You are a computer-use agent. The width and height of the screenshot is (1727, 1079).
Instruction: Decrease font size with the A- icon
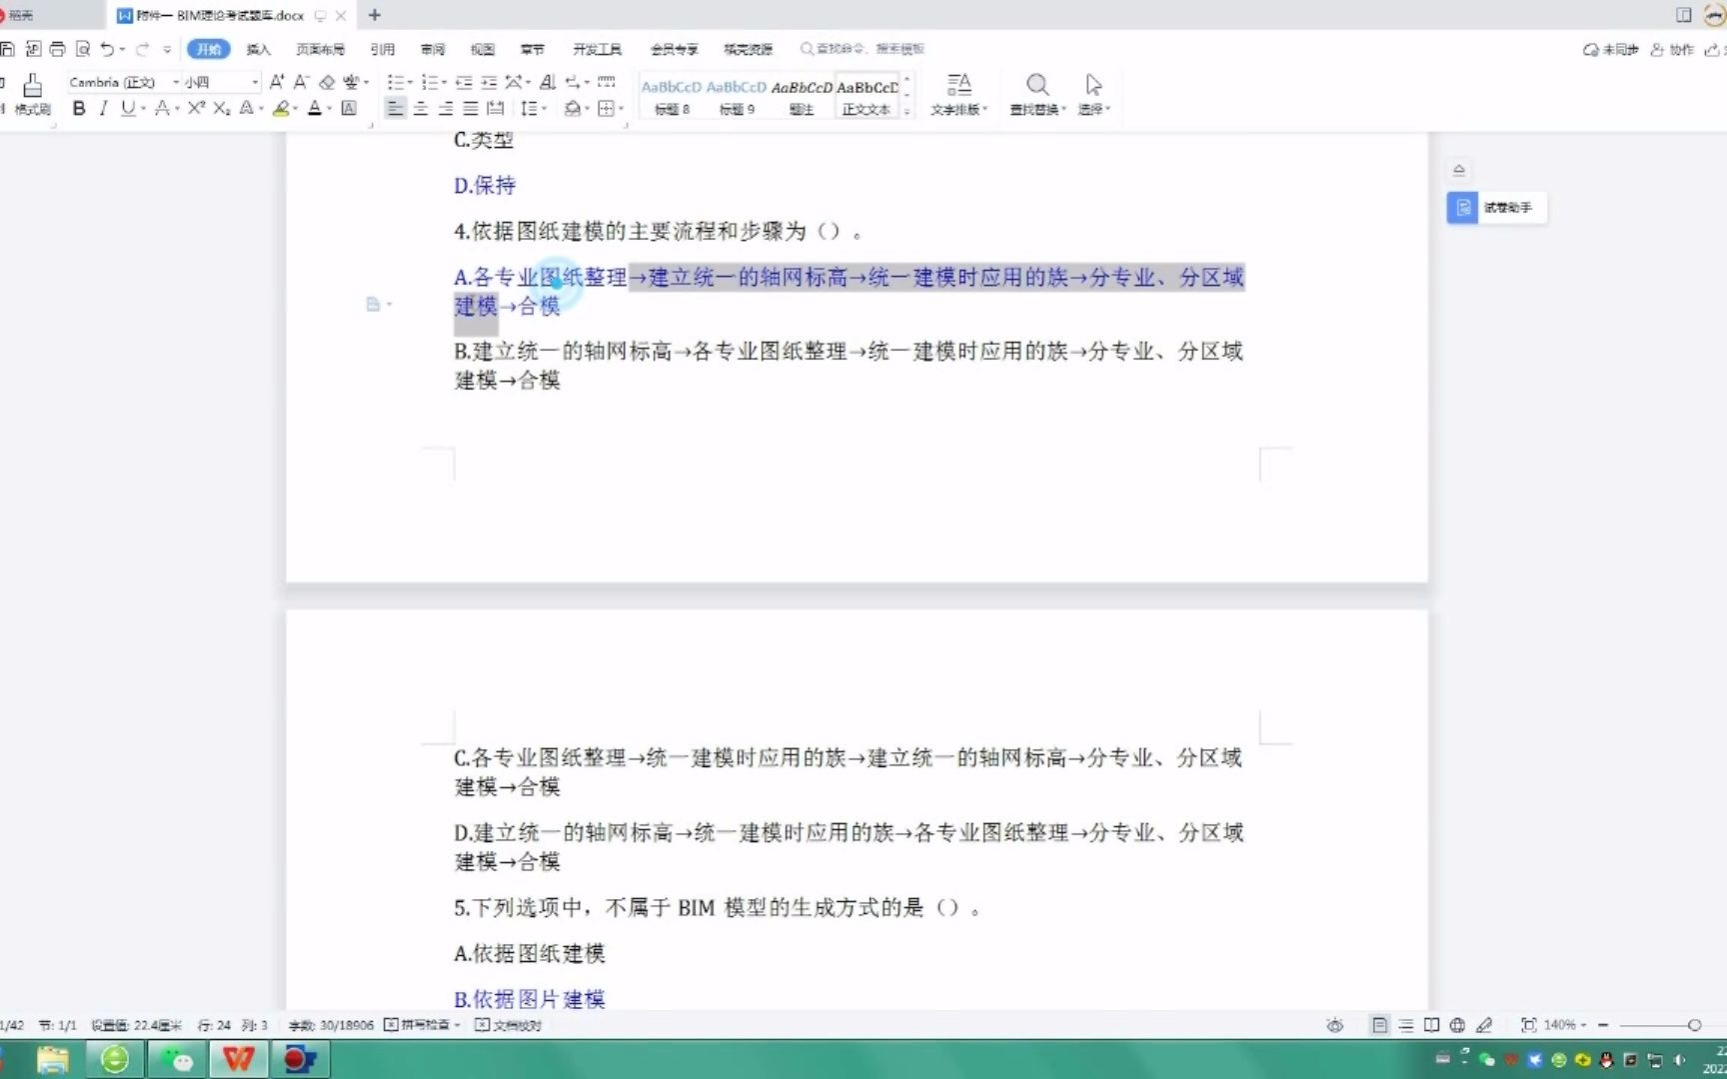pyautogui.click(x=301, y=82)
